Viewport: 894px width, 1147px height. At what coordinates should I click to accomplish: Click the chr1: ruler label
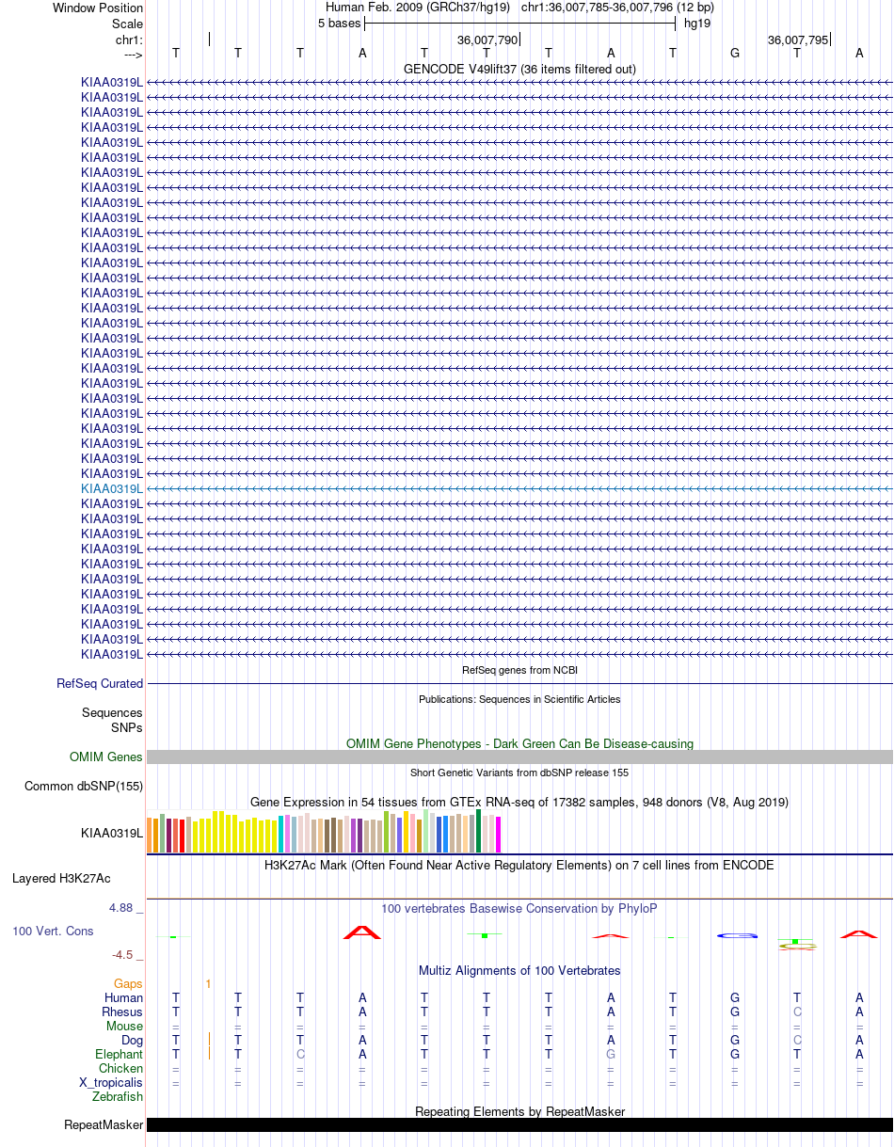(129, 40)
